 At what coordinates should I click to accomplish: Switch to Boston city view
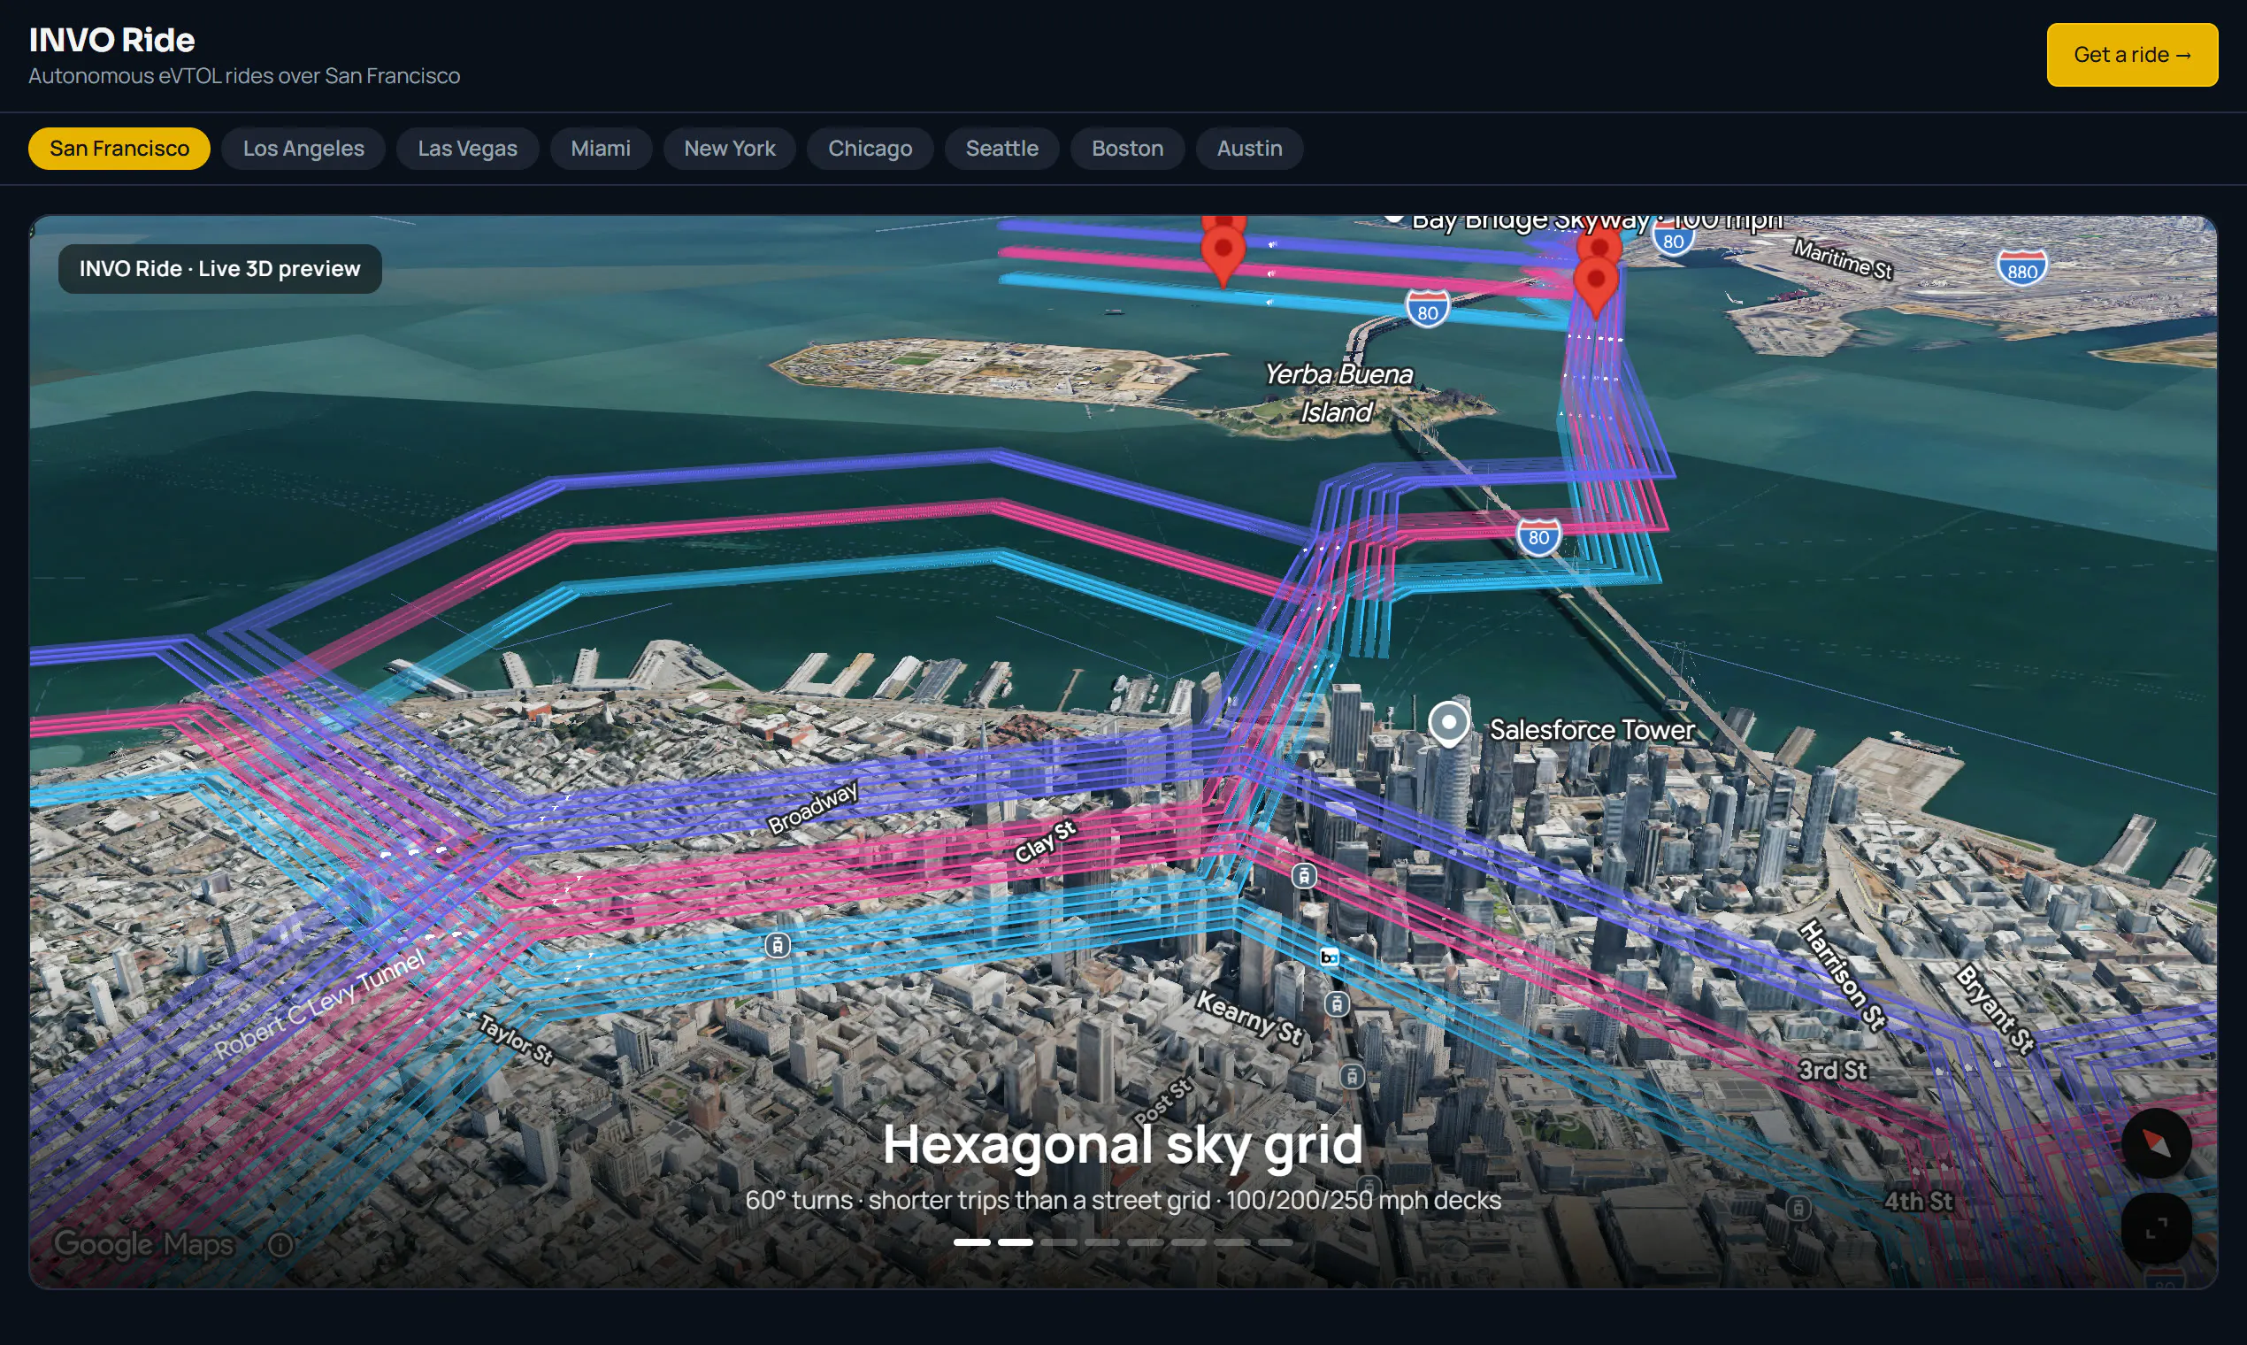[1127, 149]
